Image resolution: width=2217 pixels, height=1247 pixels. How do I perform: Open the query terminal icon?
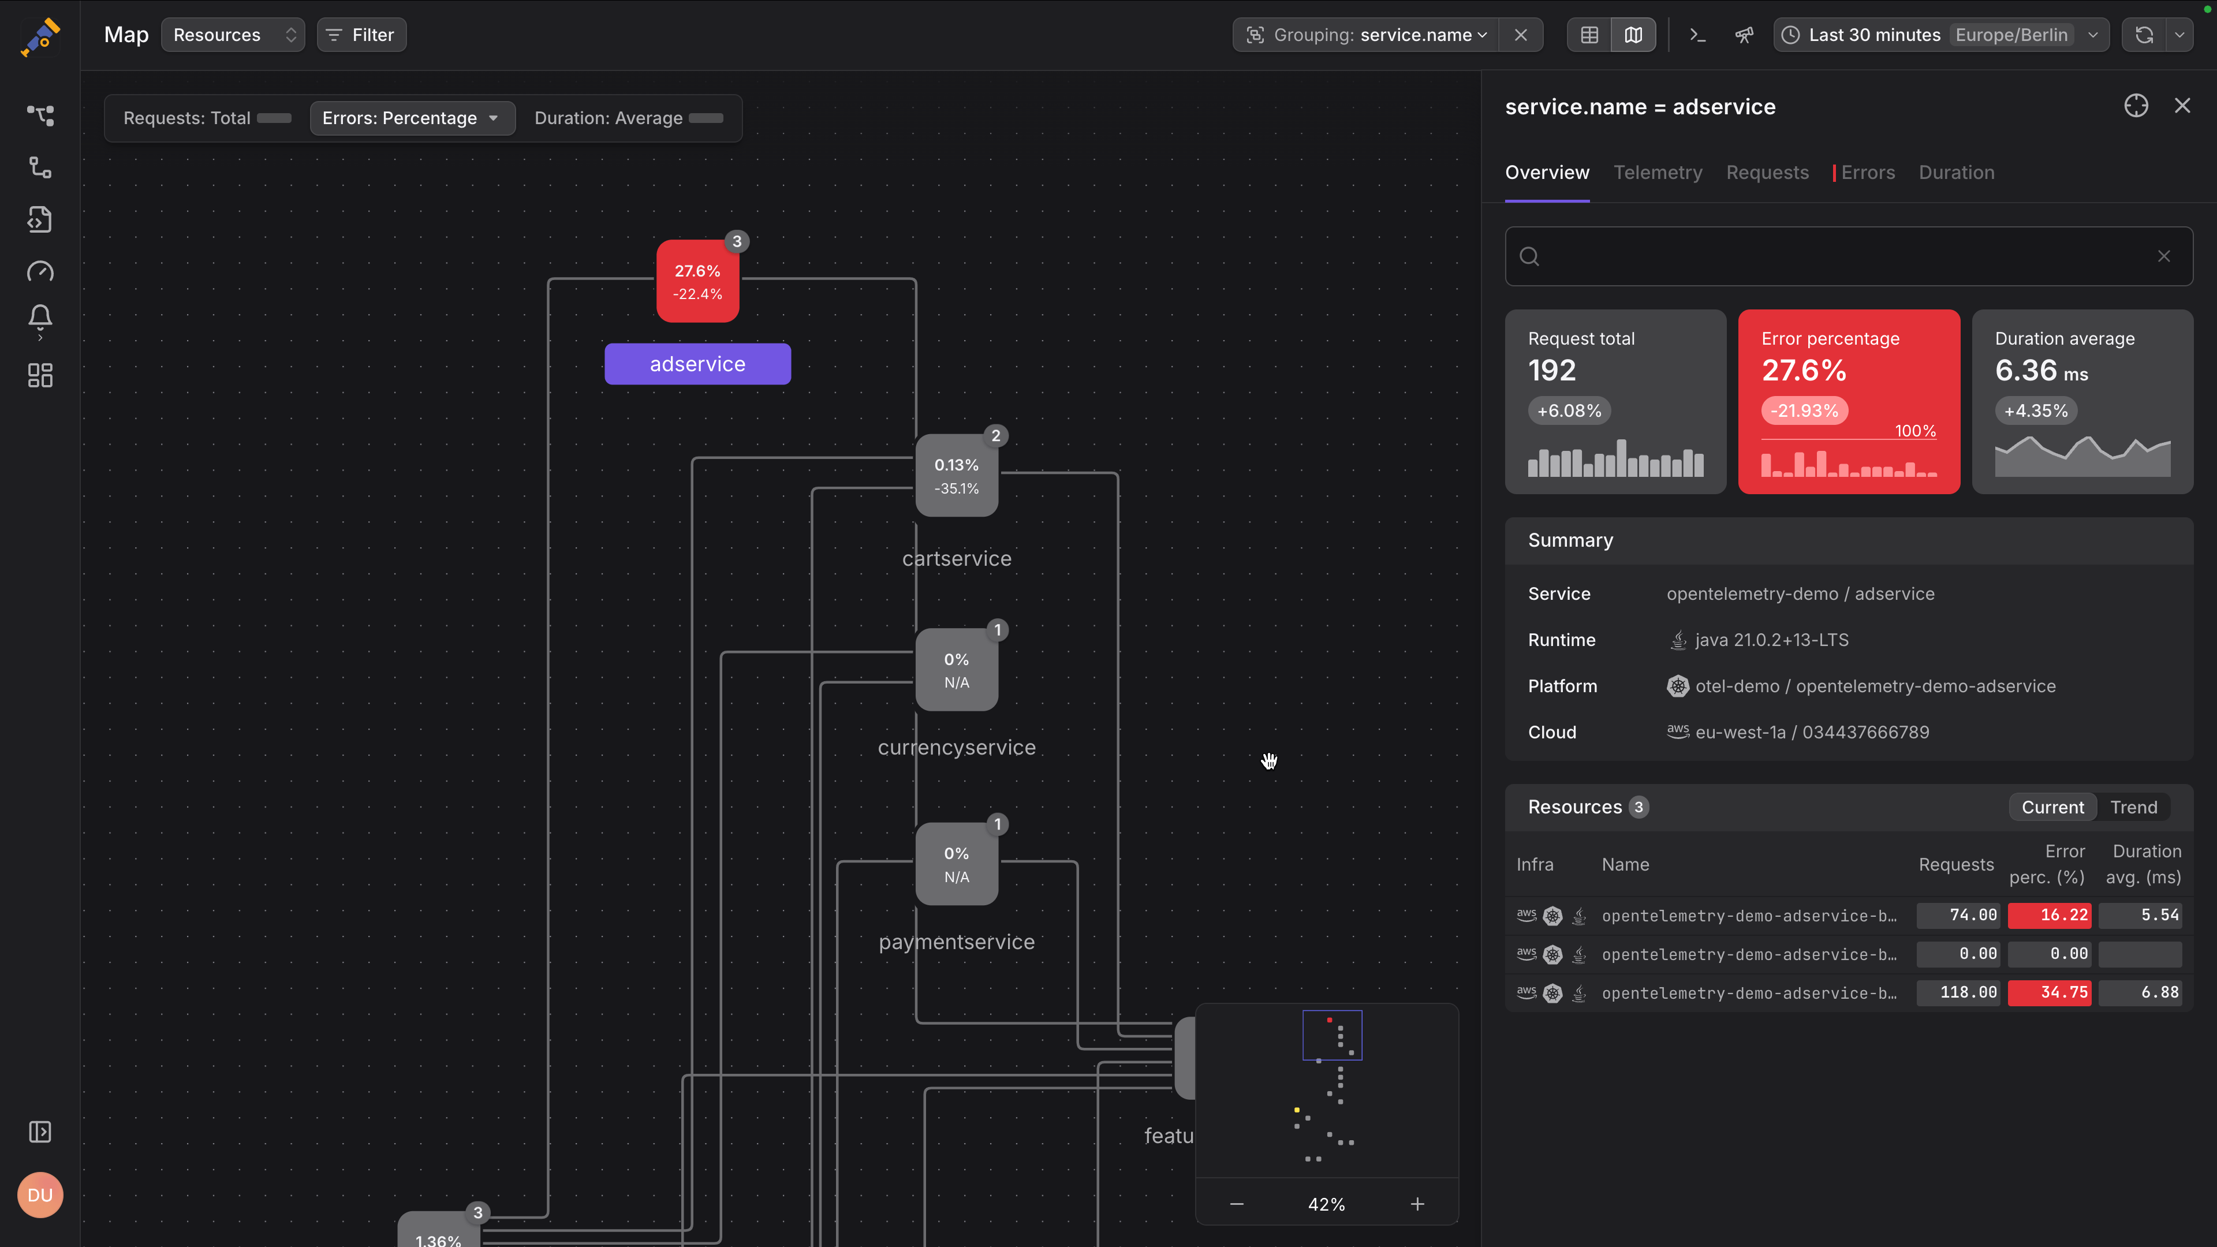coord(1697,35)
